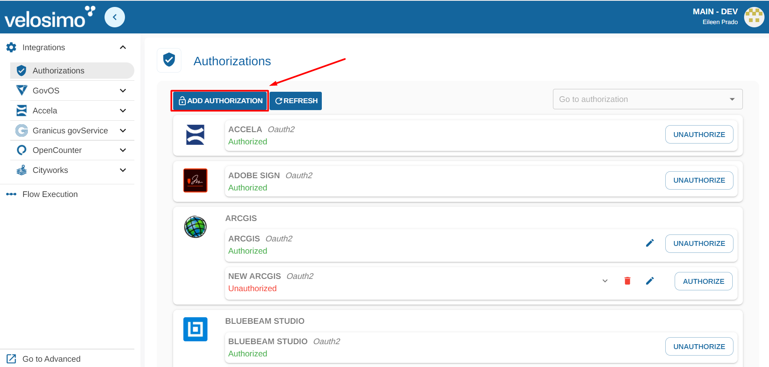Screen dimensions: 769x367
Task: Expand the Granicus govService submenu chevron
Action: 123,130
